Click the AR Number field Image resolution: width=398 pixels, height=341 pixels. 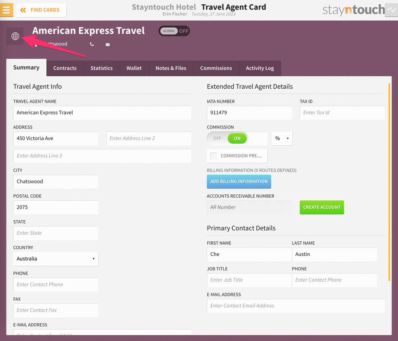coord(250,207)
